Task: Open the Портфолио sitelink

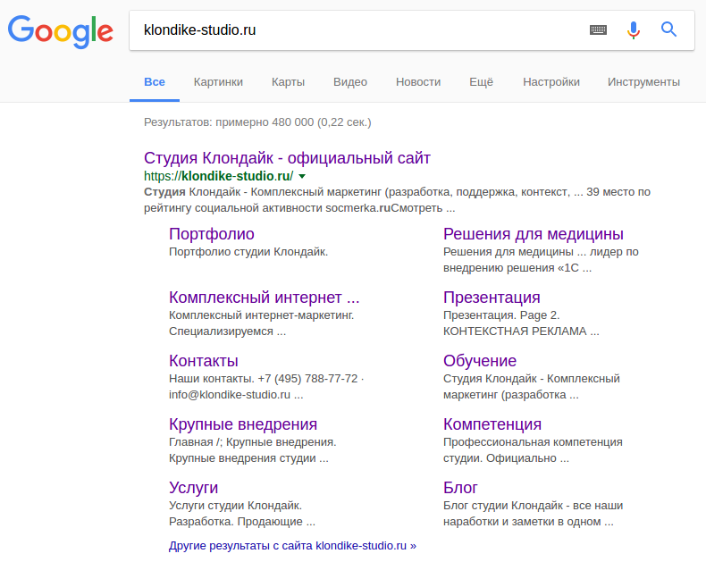Action: 212,234
